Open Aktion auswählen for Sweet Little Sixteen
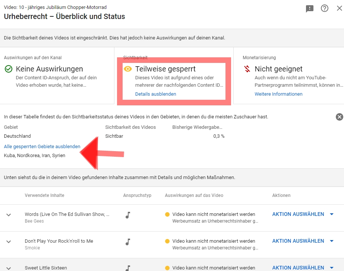The width and height of the screenshot is (344, 271). click(x=298, y=268)
